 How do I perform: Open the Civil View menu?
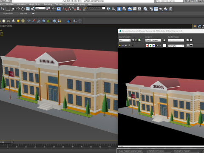(x=59, y=4)
